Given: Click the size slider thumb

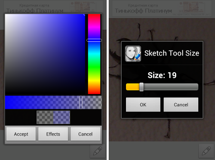Looking at the screenshot, I should coord(141,87).
